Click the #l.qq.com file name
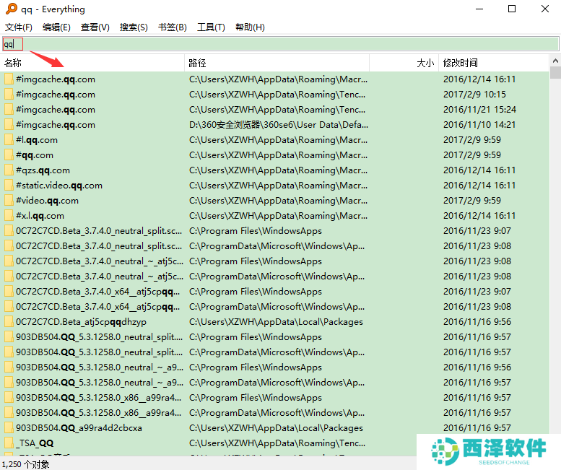This screenshot has width=561, height=470. click(37, 140)
